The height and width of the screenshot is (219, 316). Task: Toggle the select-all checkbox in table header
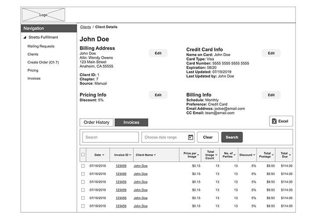click(x=83, y=155)
